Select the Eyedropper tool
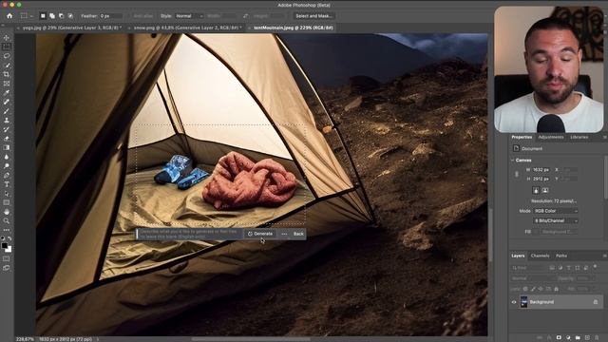This screenshot has width=608, height=342. click(7, 93)
